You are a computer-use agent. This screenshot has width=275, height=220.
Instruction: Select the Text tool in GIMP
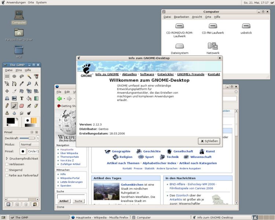22,98
